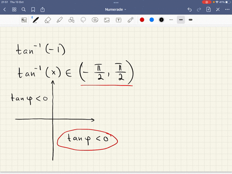Select the Text box tool
Screen dimensions: 232x174
point(118,20)
